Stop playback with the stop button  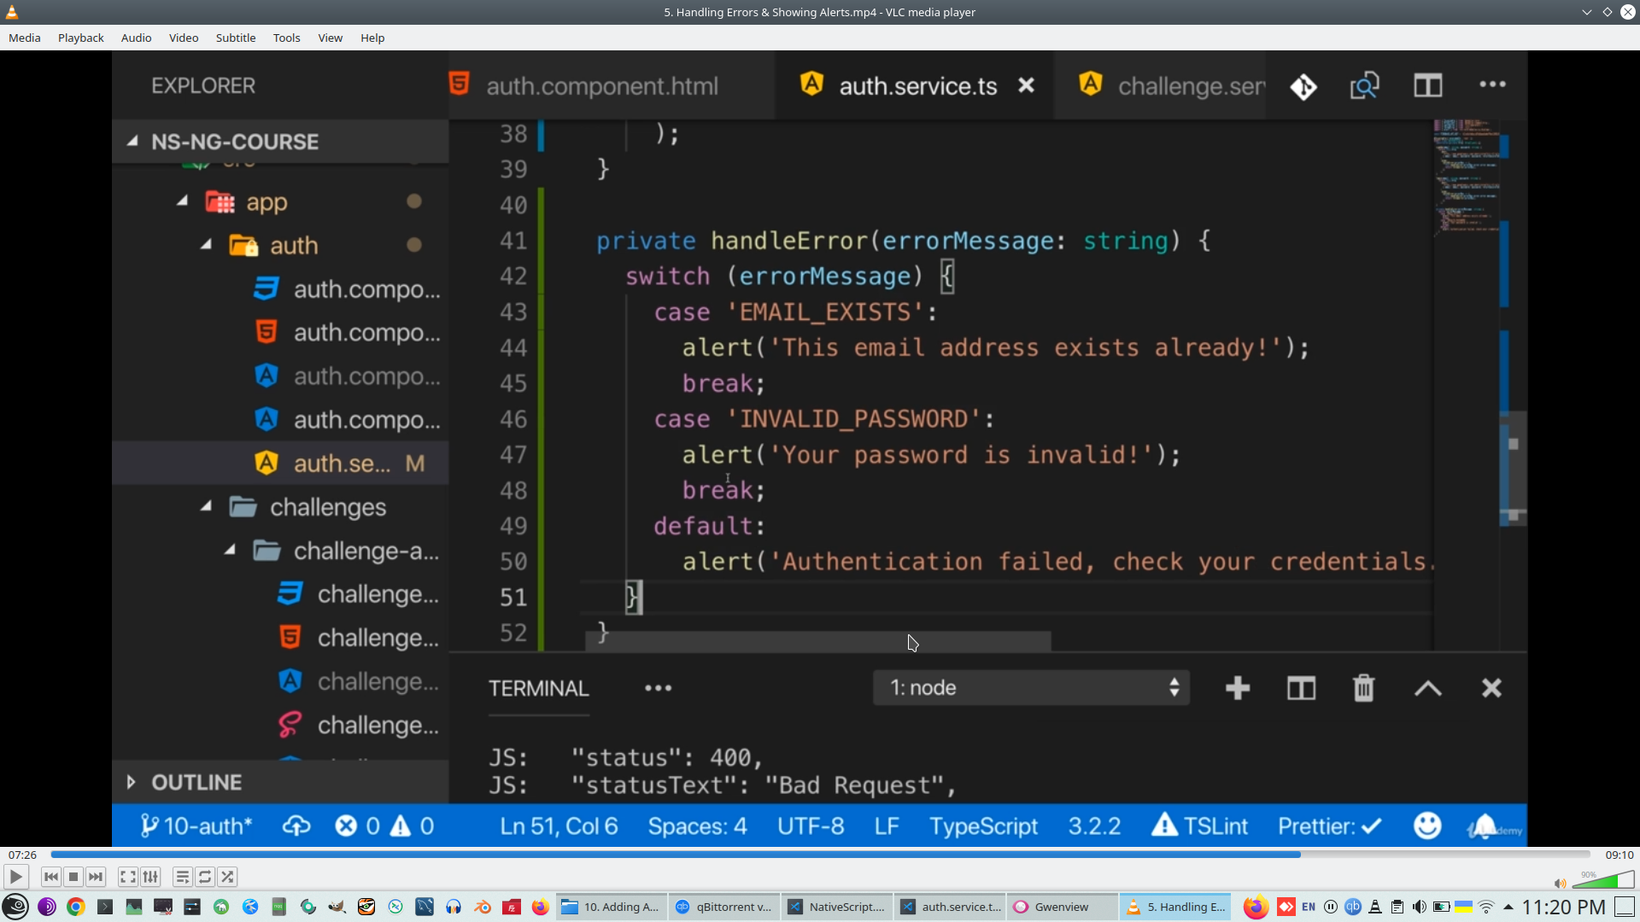point(73,877)
